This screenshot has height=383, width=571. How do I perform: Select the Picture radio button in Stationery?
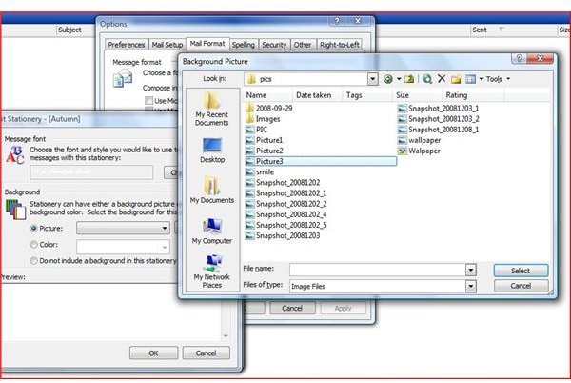coord(34,228)
